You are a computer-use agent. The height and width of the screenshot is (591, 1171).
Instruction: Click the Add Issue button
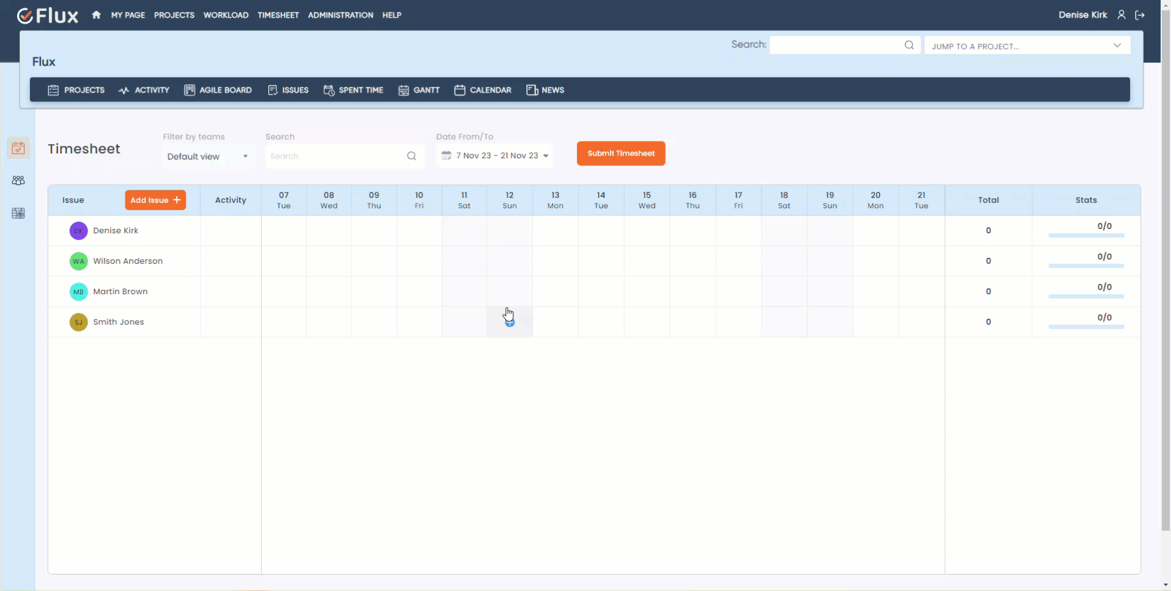pyautogui.click(x=155, y=200)
